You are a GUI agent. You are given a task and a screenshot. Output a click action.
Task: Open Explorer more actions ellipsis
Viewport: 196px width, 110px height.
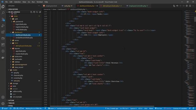(x=39, y=6)
